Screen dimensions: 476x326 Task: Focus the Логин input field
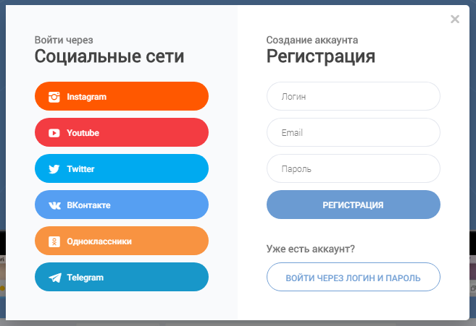point(353,96)
